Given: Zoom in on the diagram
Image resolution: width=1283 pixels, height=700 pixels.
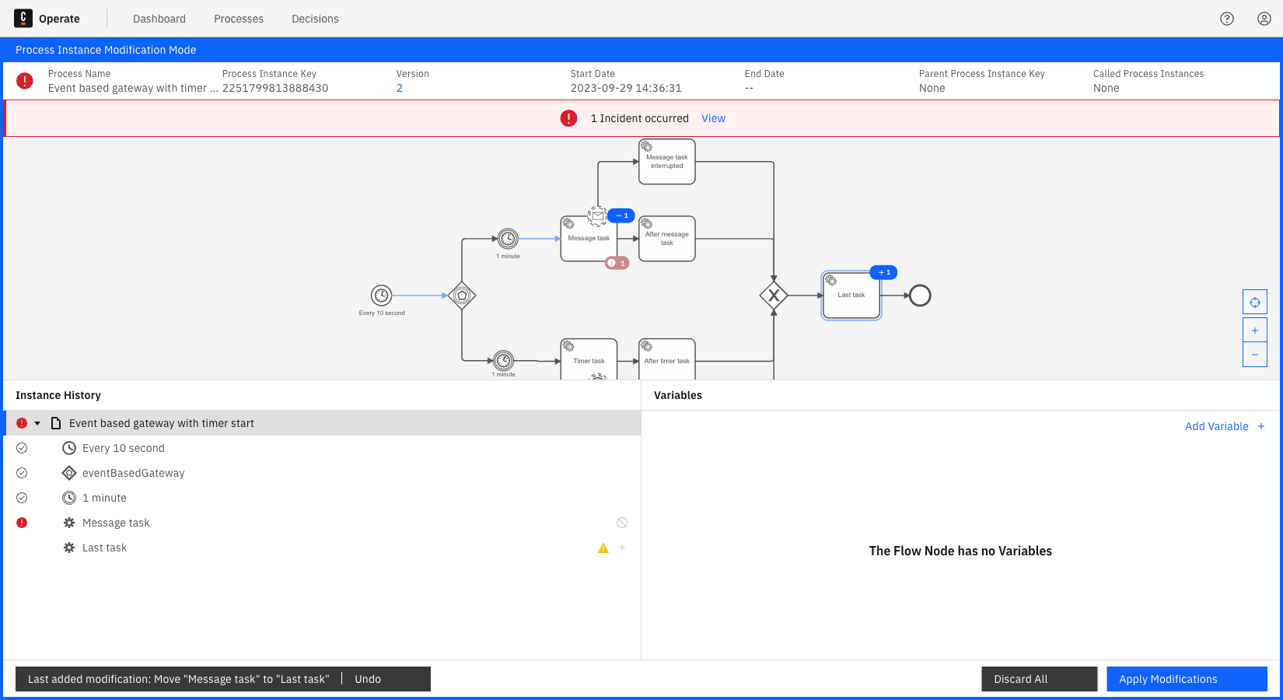Looking at the screenshot, I should tap(1254, 331).
